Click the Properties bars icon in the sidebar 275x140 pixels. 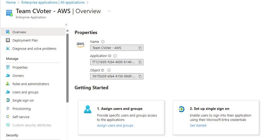pos(8,67)
